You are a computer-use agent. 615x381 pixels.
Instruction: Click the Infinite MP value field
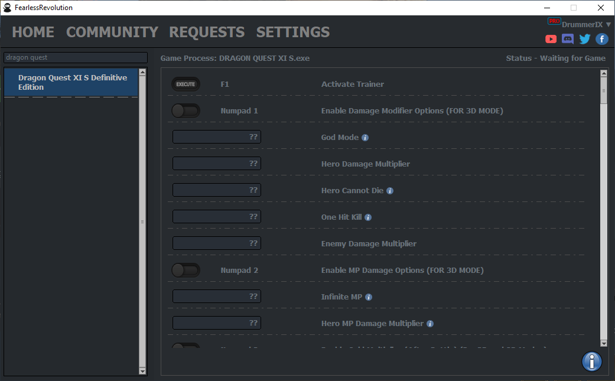pyautogui.click(x=217, y=297)
